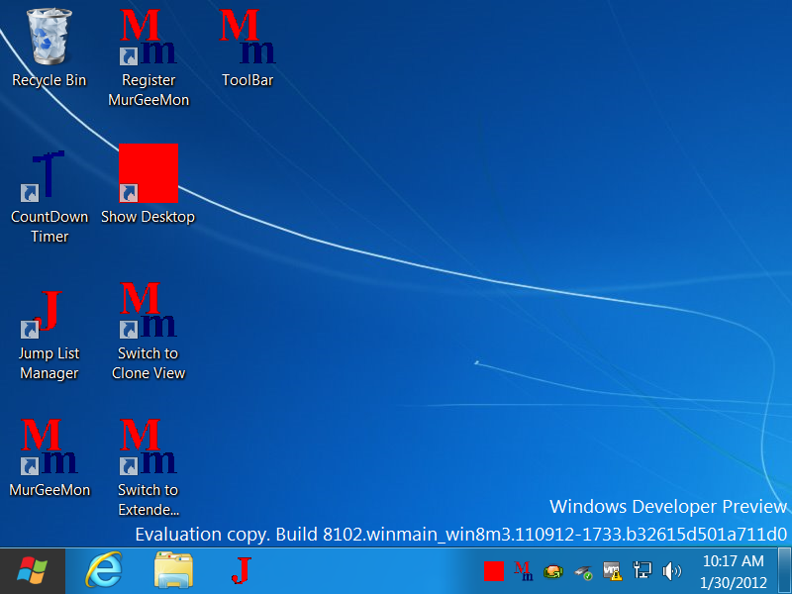Click the Show desktop strip beside the clock
Screen dimensions: 792x594
pyautogui.click(x=786, y=571)
